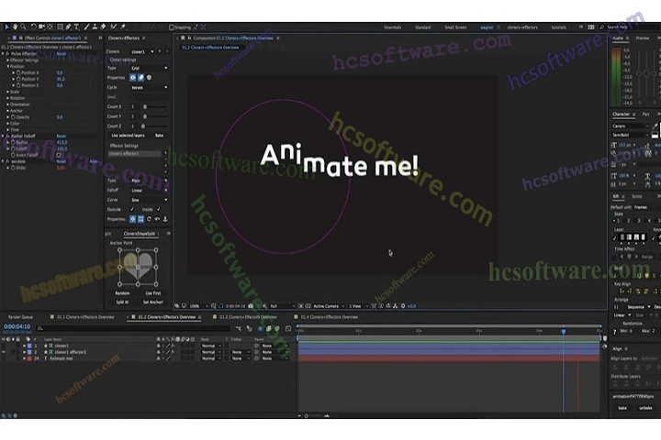Screen dimensions: 661x440
Task: Select the Eraser tool
Action: pyautogui.click(x=103, y=27)
